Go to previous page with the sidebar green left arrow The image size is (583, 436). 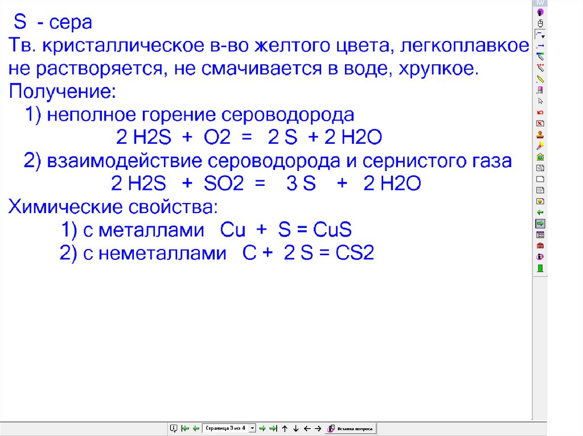[540, 213]
